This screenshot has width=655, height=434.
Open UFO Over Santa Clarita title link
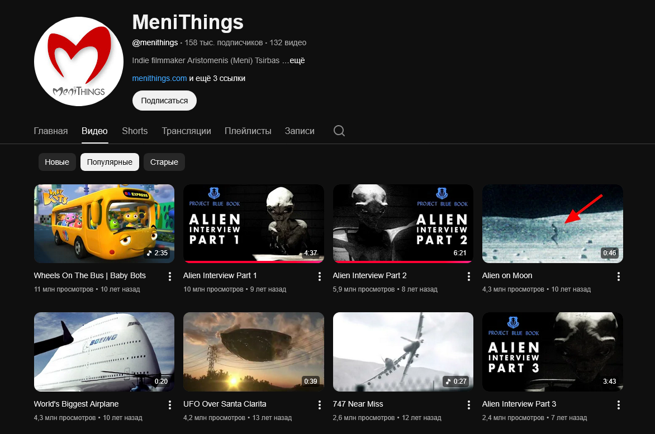pos(225,404)
